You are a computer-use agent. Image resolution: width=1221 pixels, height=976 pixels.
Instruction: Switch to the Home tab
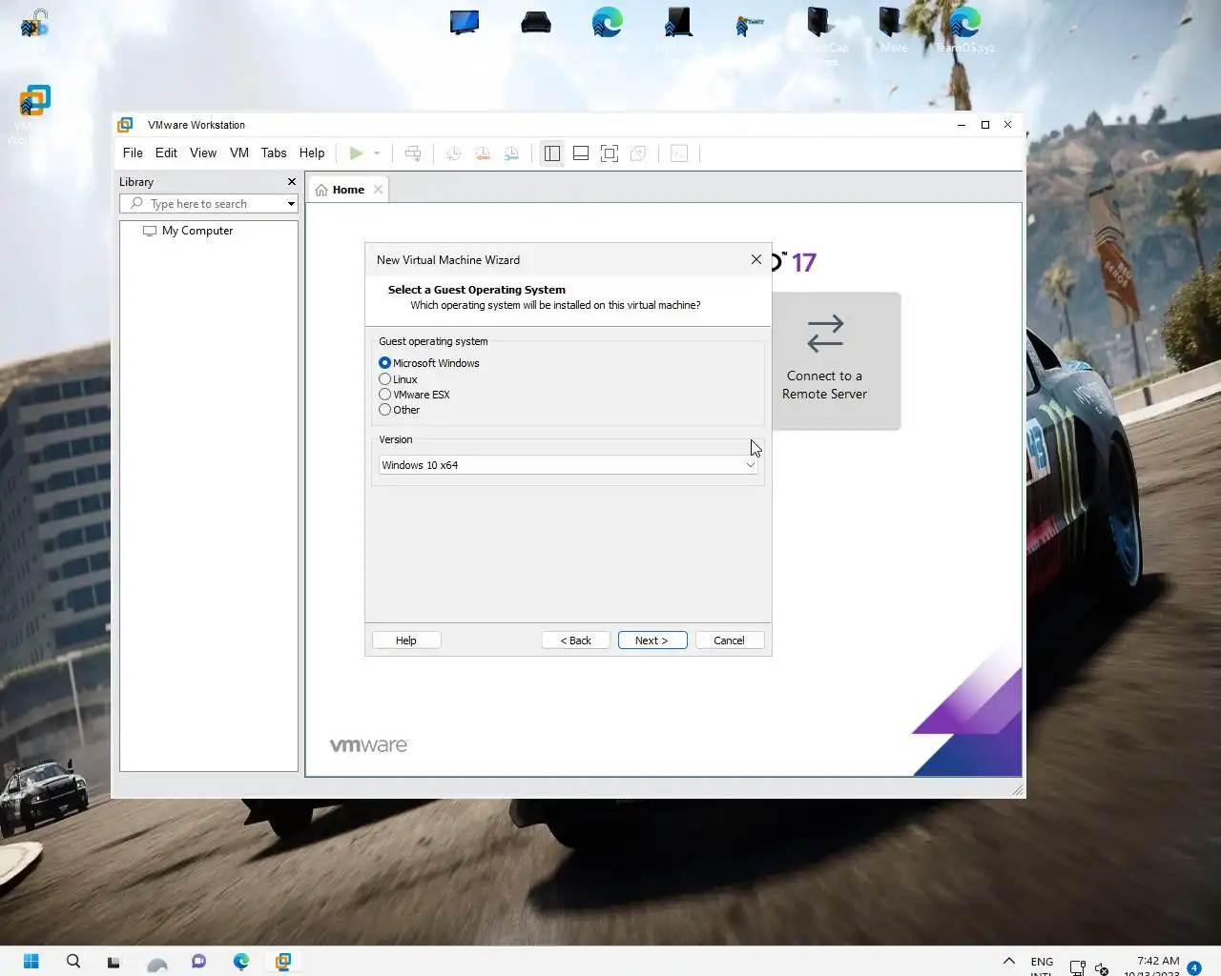[347, 190]
